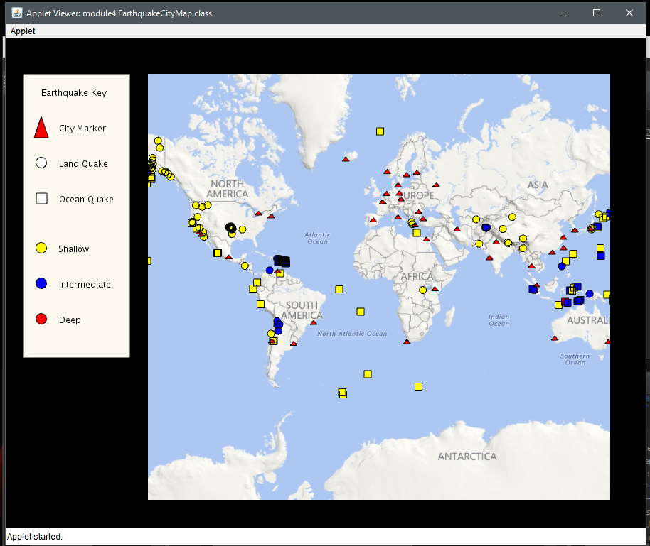
Task: Click the 'Applet started.' status bar text
Action: 34,536
